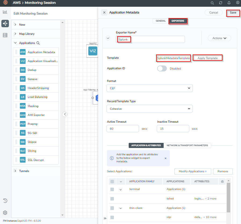Toggle the Application ID switch
This screenshot has width=241, height=224.
pos(162,68)
